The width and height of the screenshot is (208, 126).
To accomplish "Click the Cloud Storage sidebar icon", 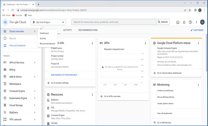I will pos(5,105).
